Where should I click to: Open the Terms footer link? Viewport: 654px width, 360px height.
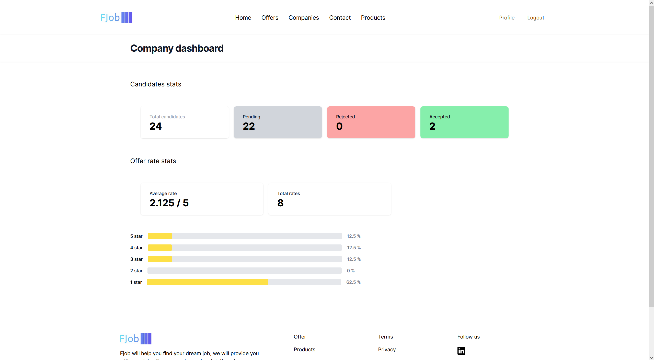click(385, 337)
